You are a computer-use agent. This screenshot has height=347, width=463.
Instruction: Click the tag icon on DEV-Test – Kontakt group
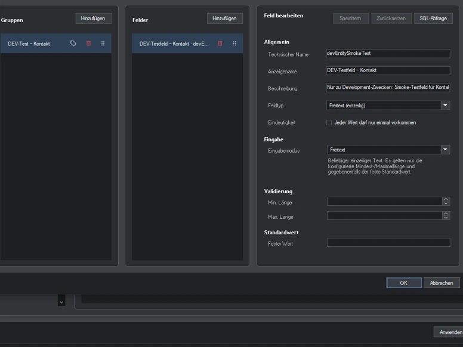pyautogui.click(x=73, y=44)
